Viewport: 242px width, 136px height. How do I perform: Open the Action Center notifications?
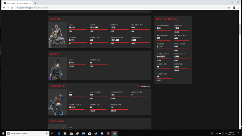pos(238,134)
